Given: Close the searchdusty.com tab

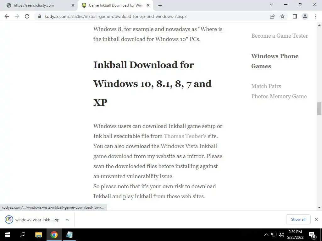Looking at the screenshot, I should [x=73, y=5].
